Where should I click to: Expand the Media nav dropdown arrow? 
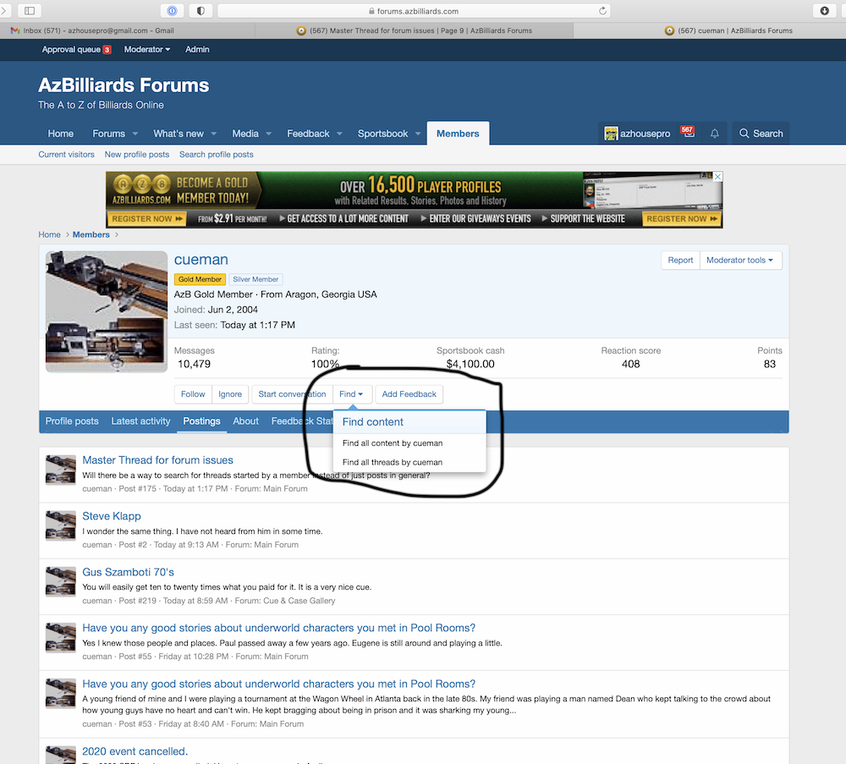(x=268, y=134)
